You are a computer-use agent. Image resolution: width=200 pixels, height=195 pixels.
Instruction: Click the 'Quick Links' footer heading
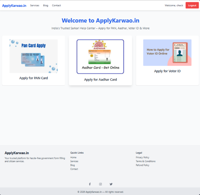(x=77, y=153)
